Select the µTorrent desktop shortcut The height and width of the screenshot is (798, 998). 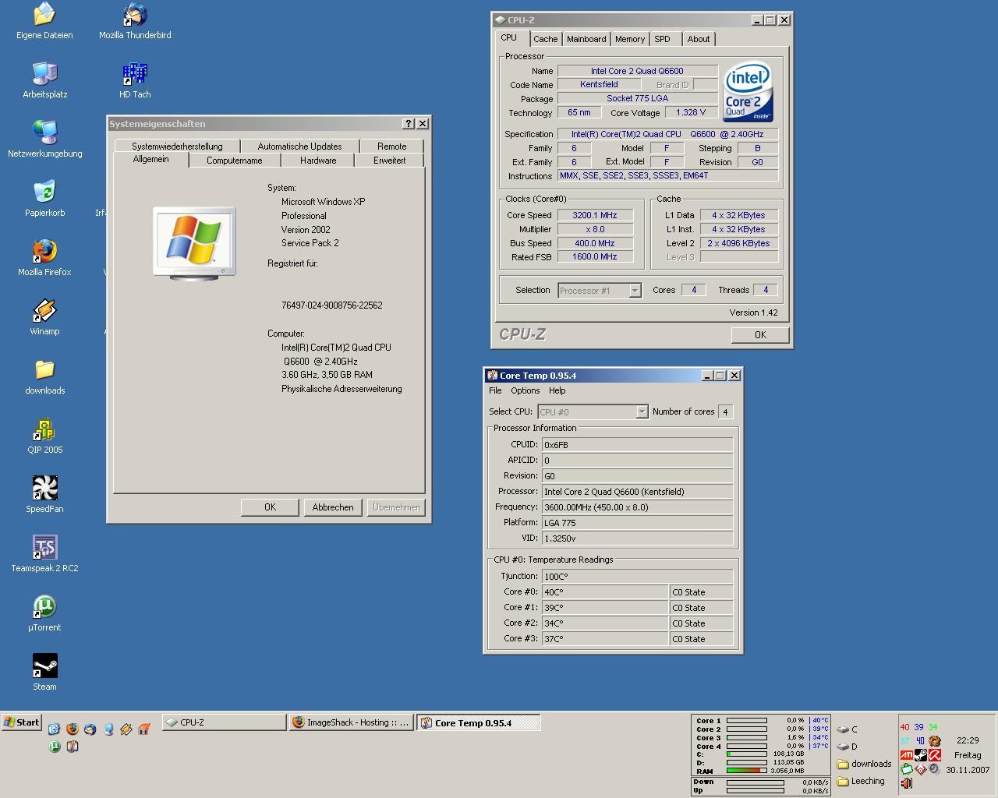pyautogui.click(x=44, y=614)
